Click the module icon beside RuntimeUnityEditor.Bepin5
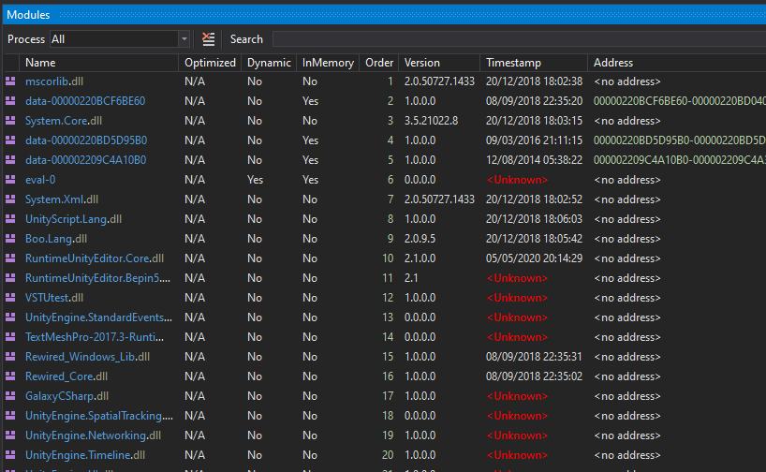This screenshot has height=472, width=766. (x=10, y=277)
